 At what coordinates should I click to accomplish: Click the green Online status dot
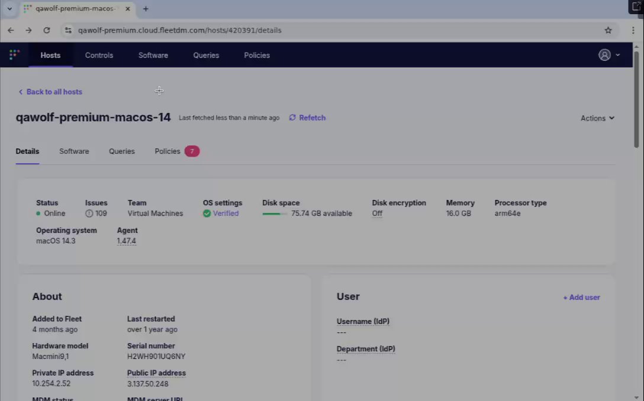coord(38,214)
